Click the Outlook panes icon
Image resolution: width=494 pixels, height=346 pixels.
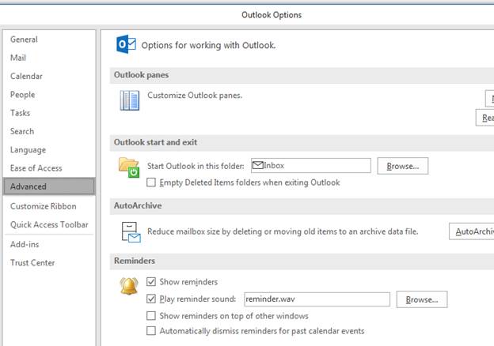coord(130,100)
